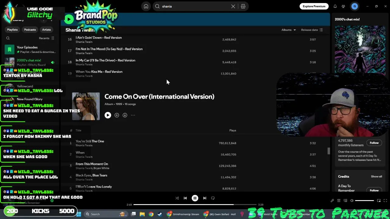This screenshot has height=219, width=390.
Task: Mute the volume speaker icon
Action: click(352, 201)
